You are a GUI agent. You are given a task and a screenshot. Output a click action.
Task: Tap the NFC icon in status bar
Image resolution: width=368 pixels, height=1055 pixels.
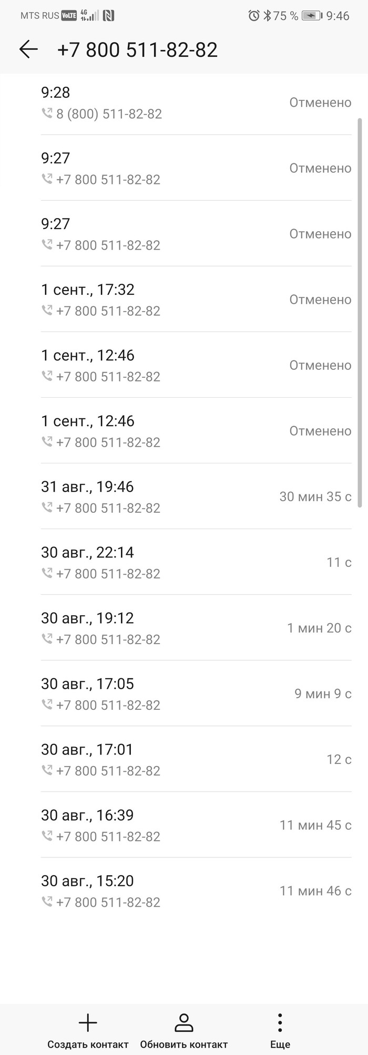click(108, 16)
